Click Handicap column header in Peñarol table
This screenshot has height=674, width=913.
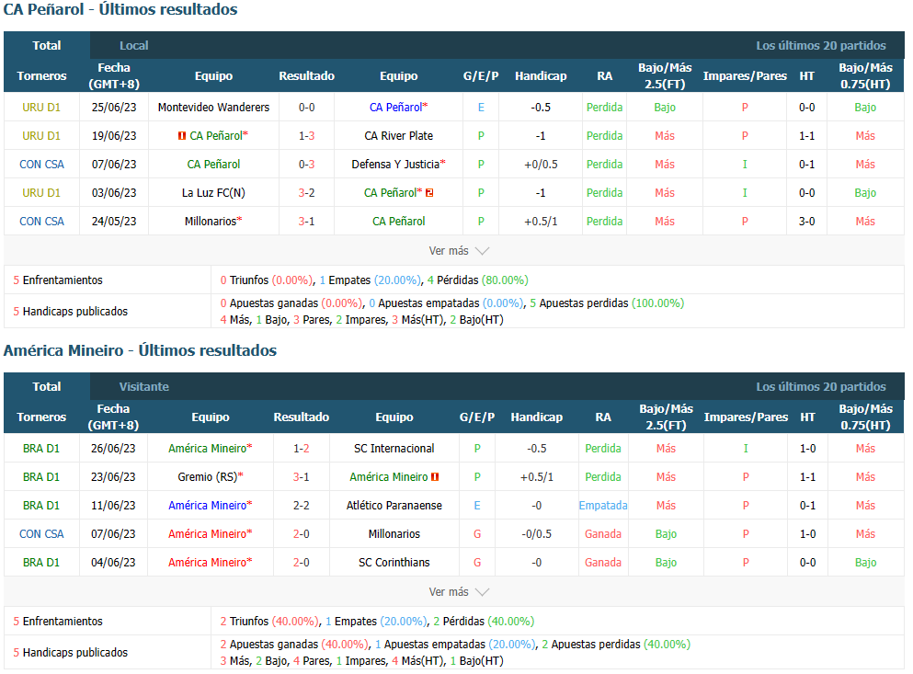click(541, 75)
